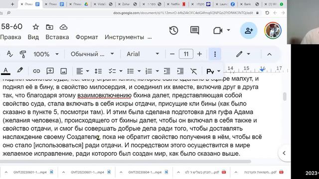
Task: Open downloaded GMT20230604 mp4 file
Action: coord(145,172)
